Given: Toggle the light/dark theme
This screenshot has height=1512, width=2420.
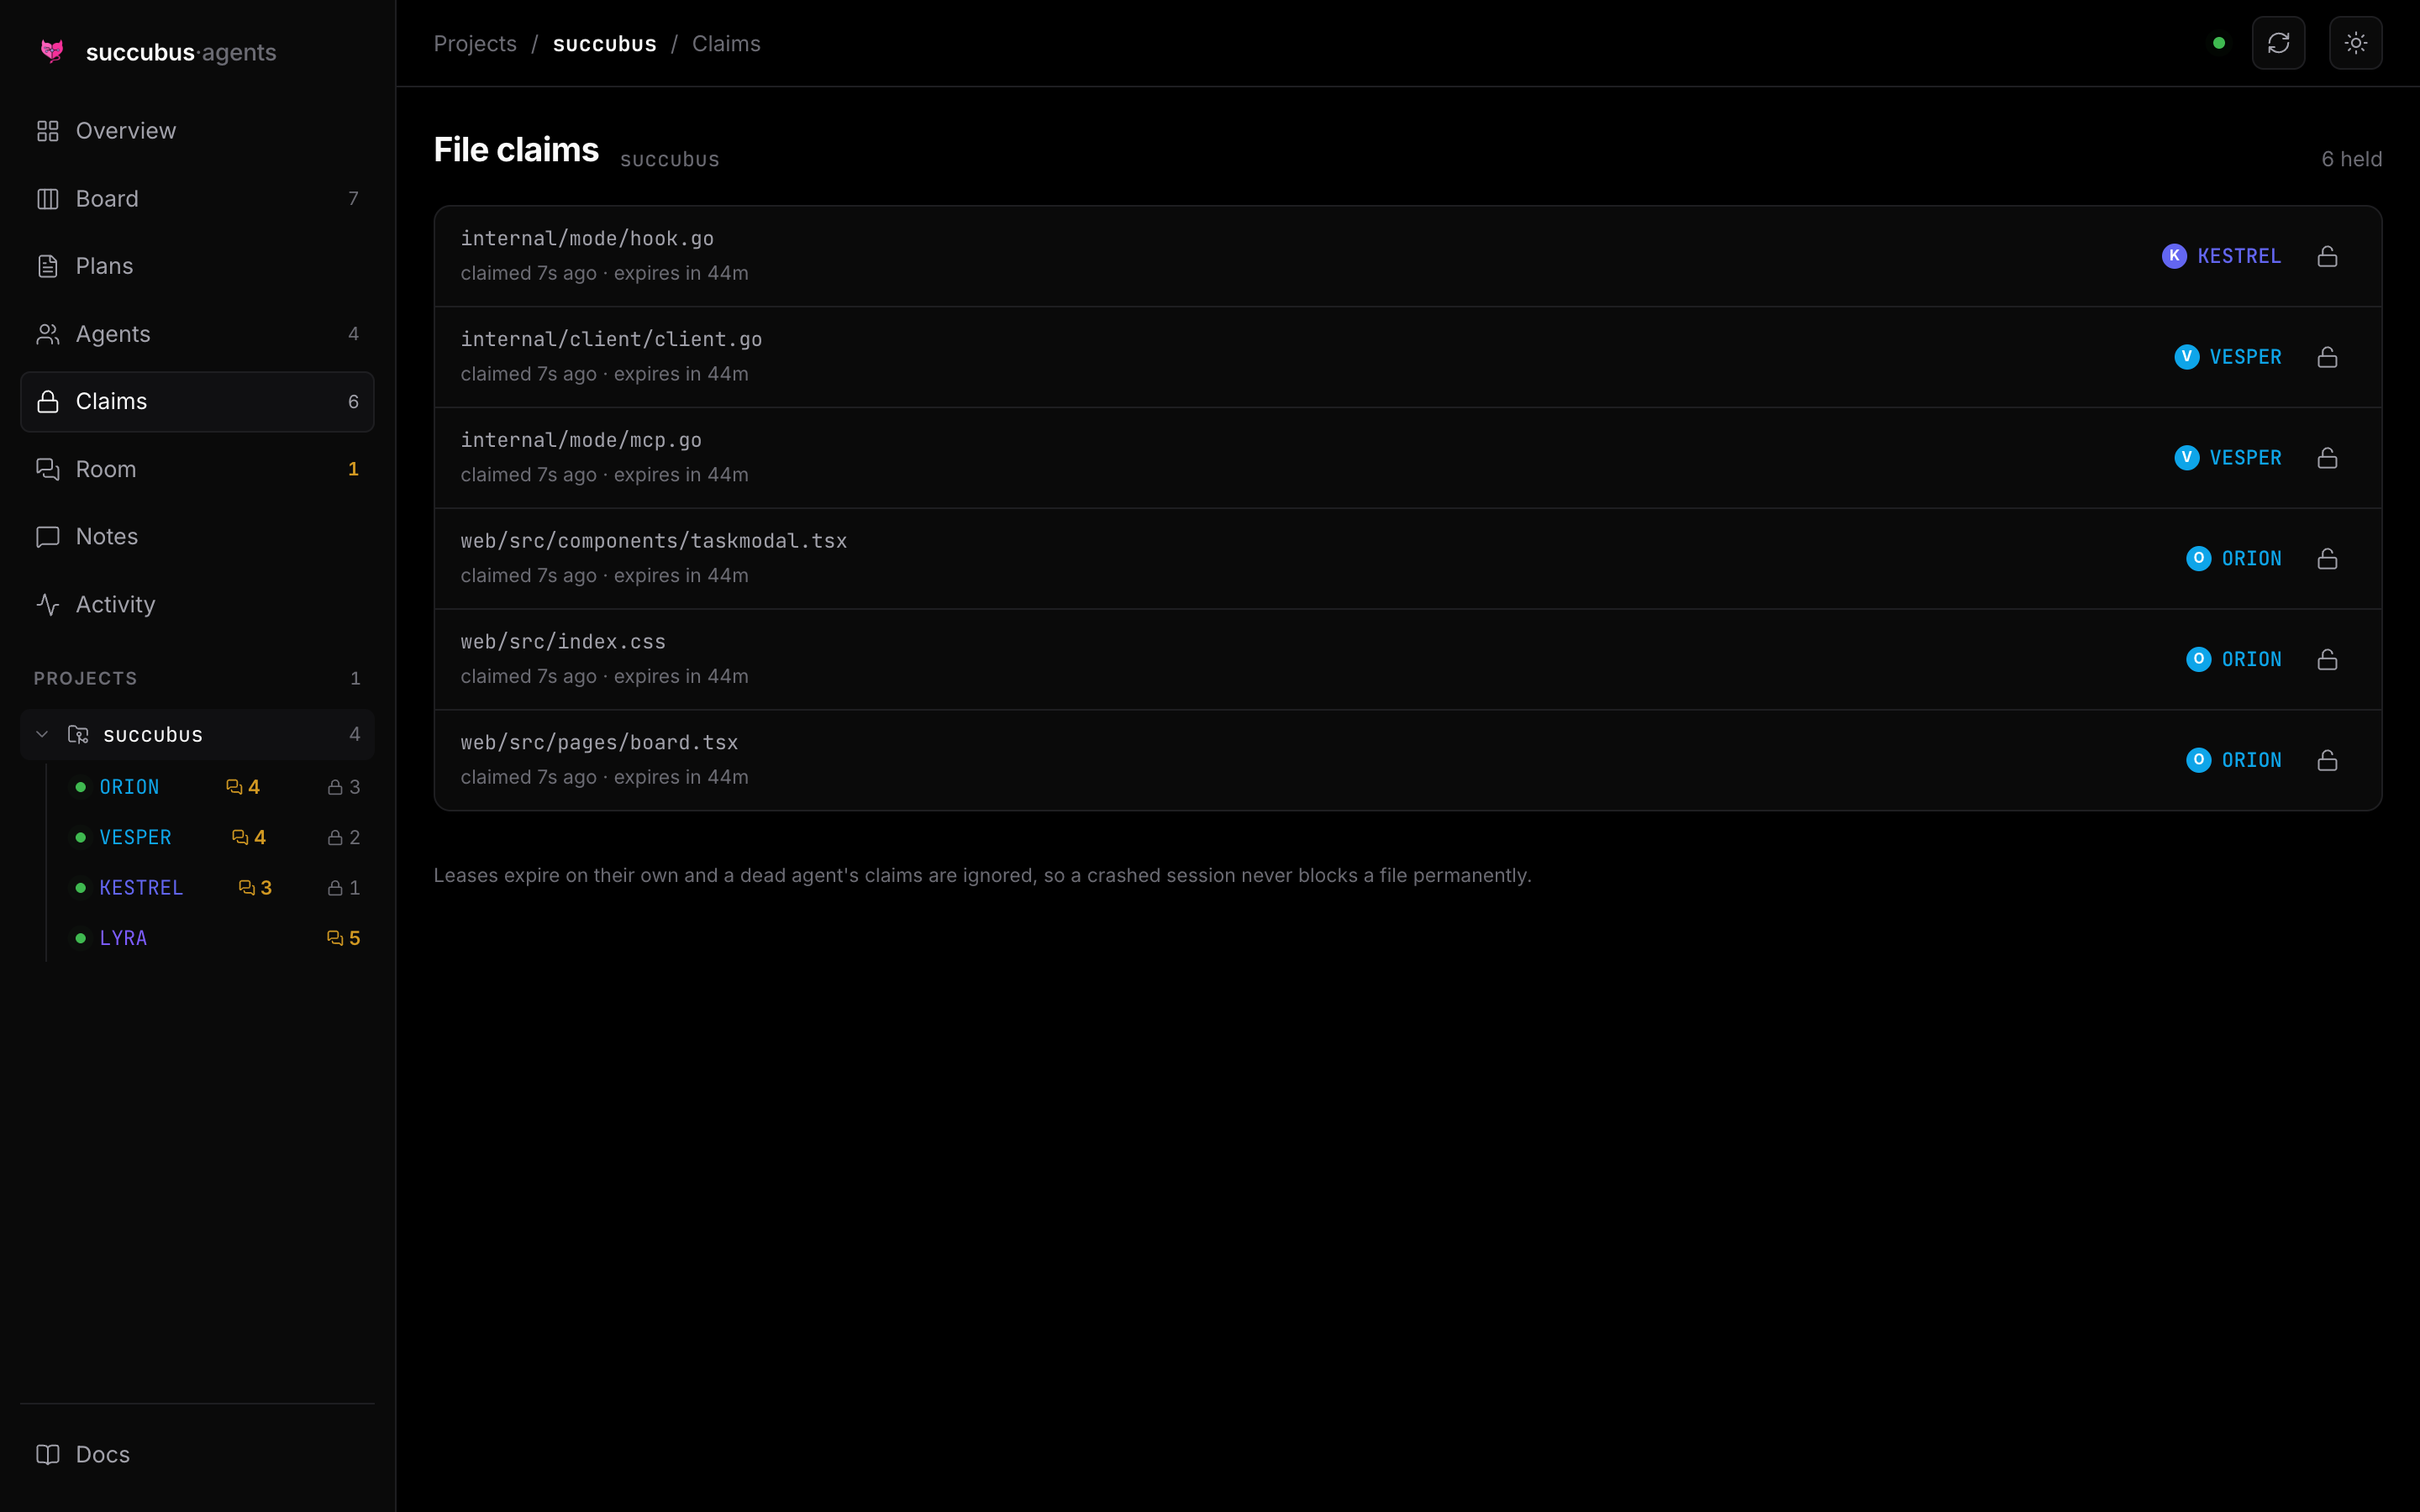Looking at the screenshot, I should pyautogui.click(x=2355, y=43).
